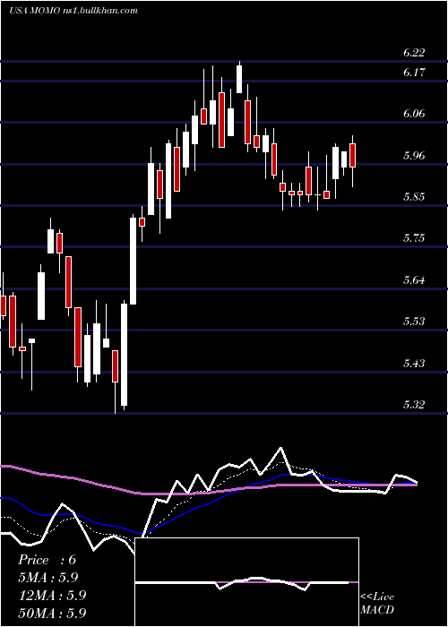Click the 5.32 price level label
This screenshot has width=448, height=627.
pyautogui.click(x=413, y=404)
